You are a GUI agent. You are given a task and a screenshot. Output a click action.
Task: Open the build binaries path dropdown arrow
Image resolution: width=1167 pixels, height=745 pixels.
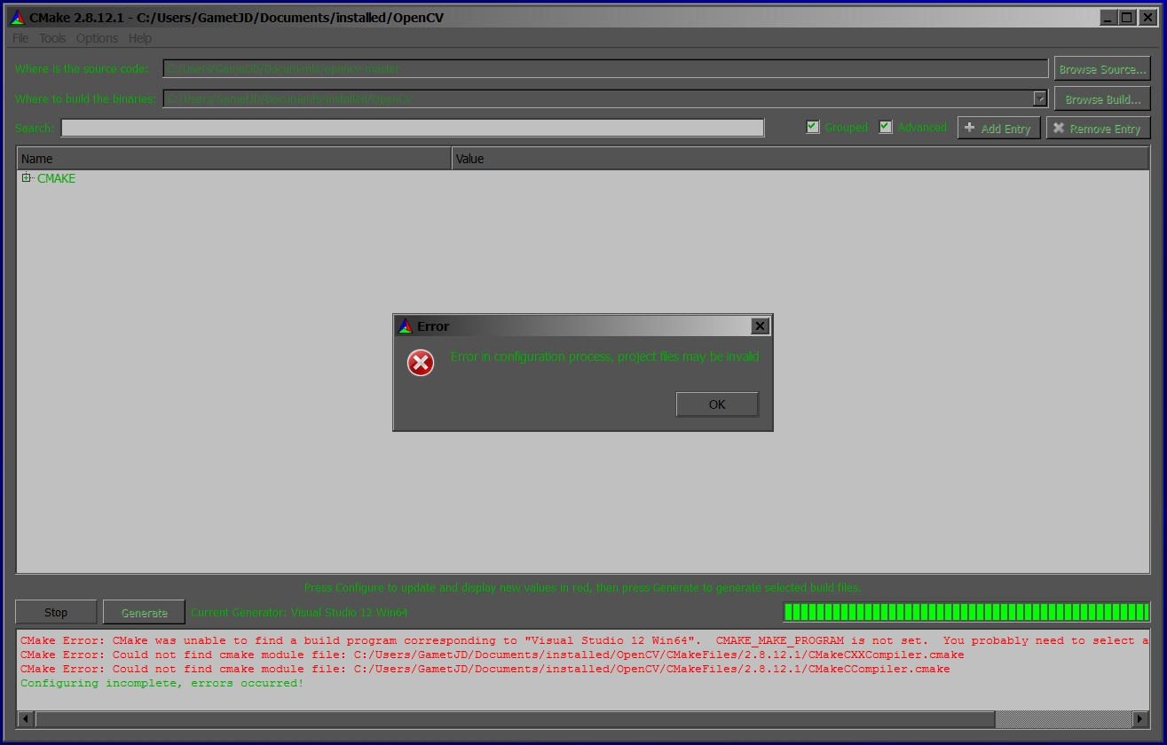[1040, 98]
